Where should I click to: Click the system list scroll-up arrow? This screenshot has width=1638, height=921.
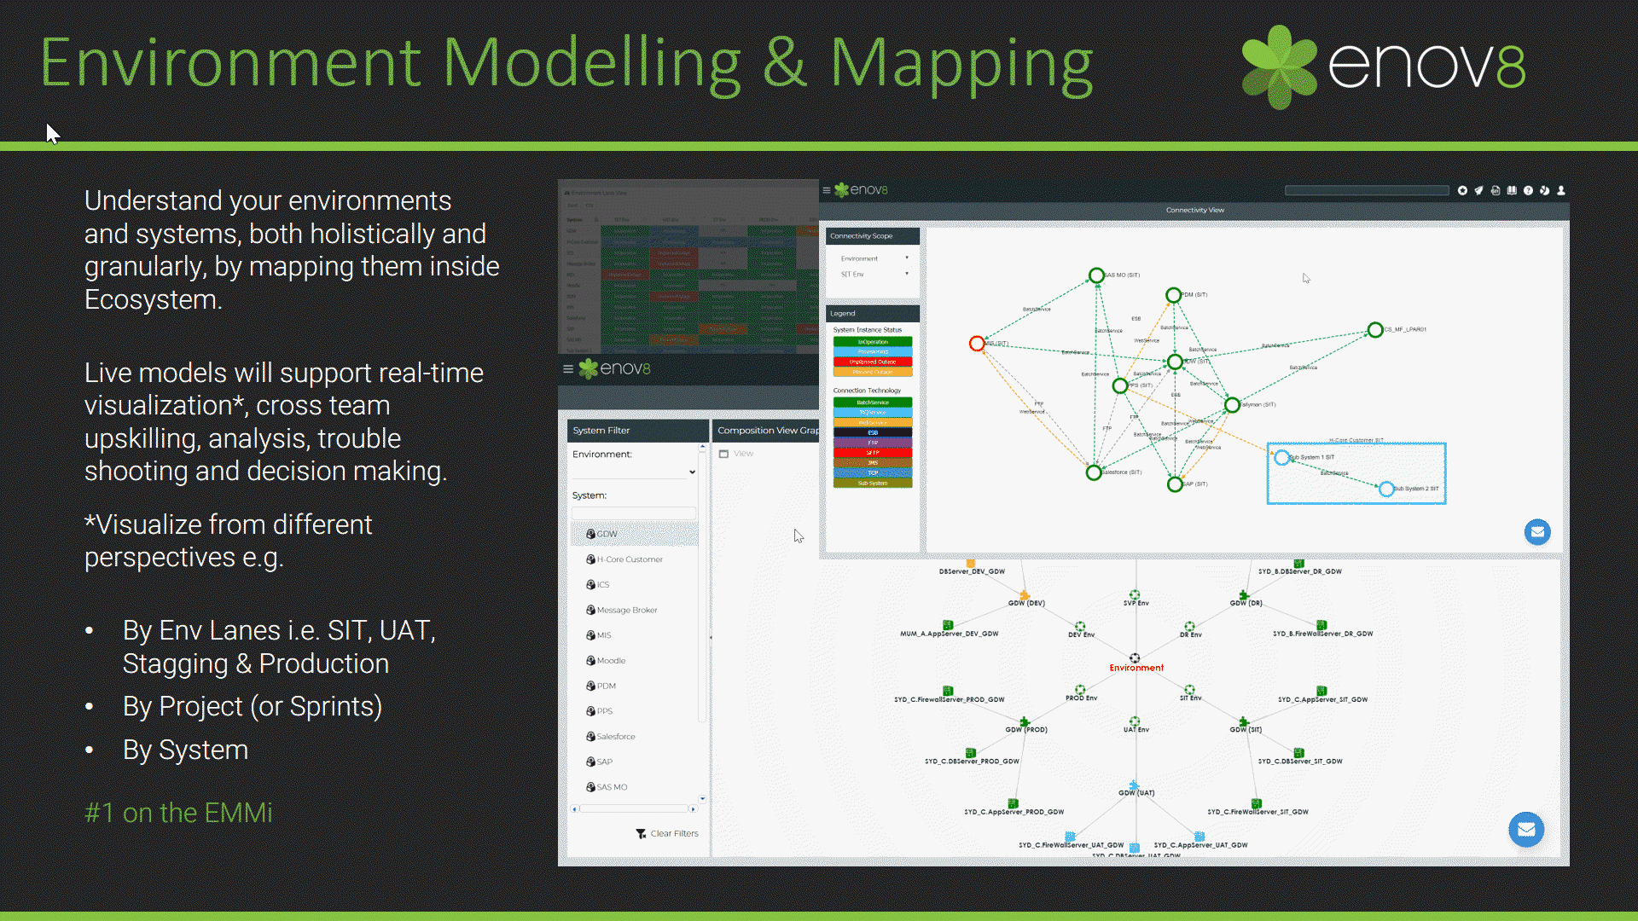pyautogui.click(x=702, y=447)
